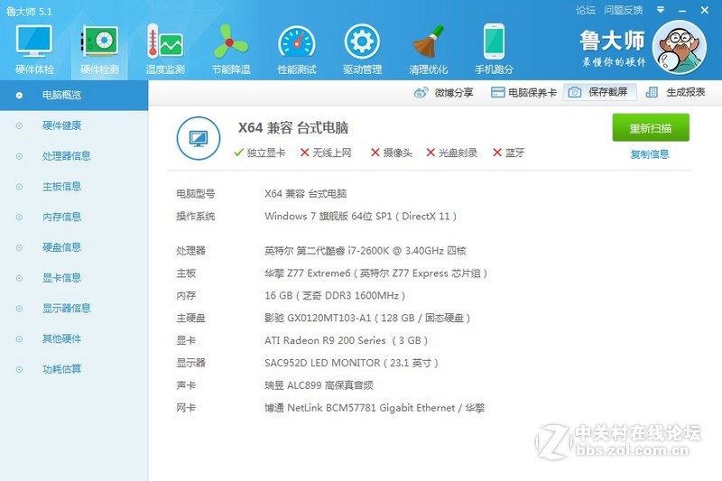Click the Windows 7 旗舰版 OS value
This screenshot has height=481, width=722.
tap(360, 217)
